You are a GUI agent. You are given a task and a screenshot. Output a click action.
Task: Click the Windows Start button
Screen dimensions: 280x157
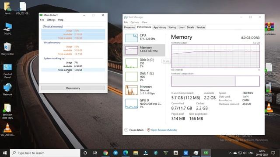click(x=5, y=153)
